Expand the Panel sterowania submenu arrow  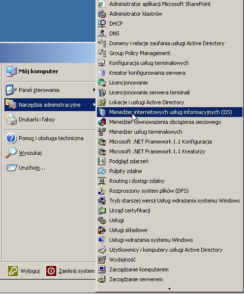pos(94,90)
